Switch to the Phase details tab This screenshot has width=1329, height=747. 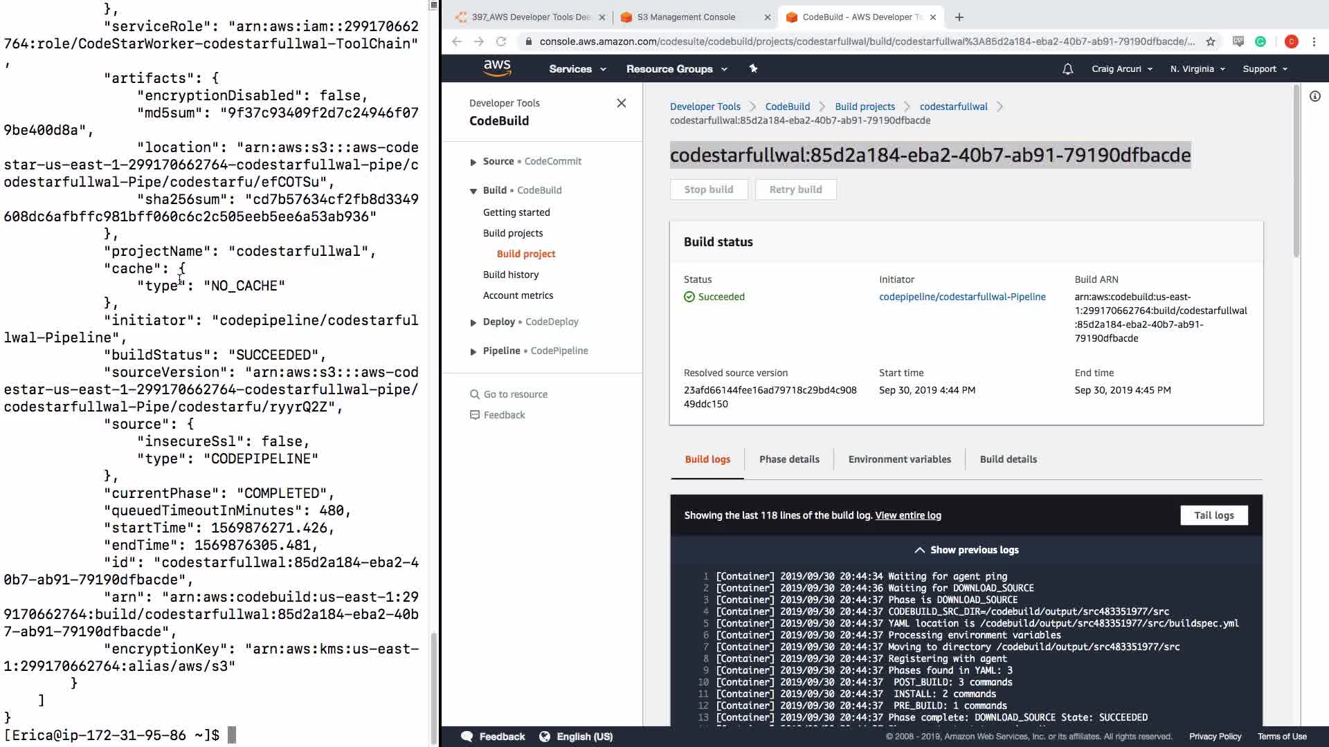point(789,459)
